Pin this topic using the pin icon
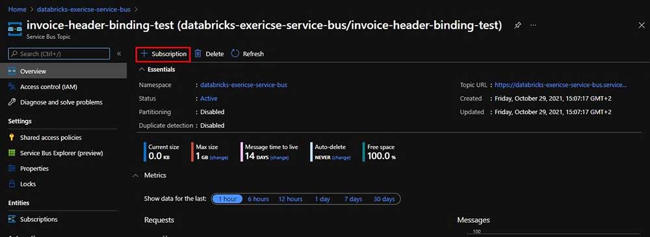This screenshot has height=237, width=650. (517, 25)
